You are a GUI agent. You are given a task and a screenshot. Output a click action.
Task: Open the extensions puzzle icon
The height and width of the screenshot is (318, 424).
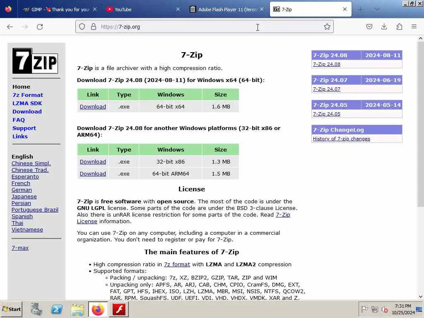coord(399,26)
